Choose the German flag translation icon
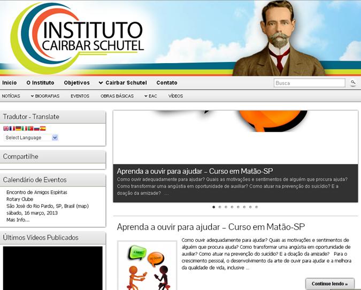The width and height of the screenshot is (361, 290). pos(18,128)
